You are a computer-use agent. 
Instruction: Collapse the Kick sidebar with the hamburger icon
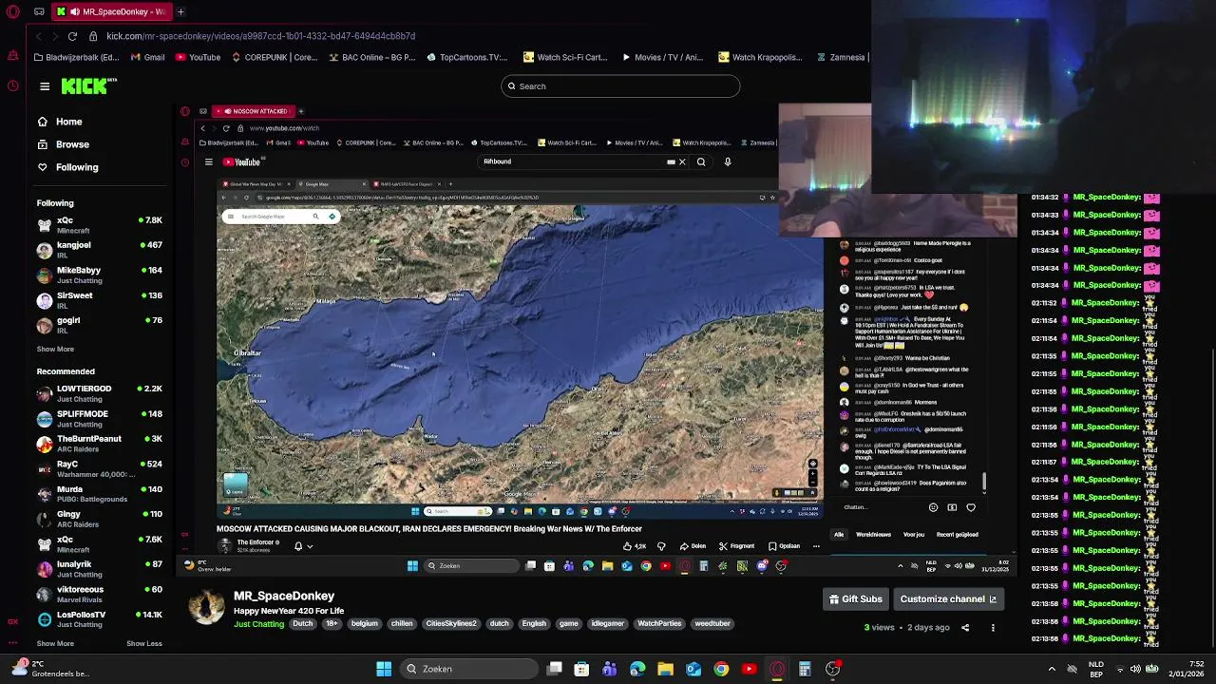[45, 86]
